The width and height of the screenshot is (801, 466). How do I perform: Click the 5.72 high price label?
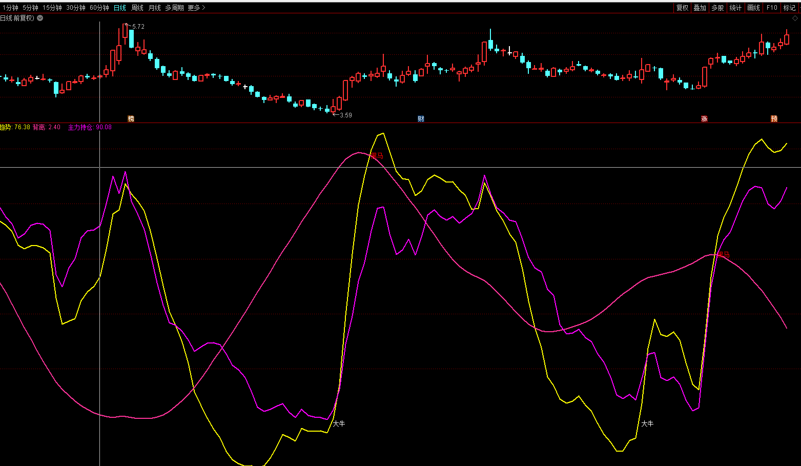coord(138,27)
